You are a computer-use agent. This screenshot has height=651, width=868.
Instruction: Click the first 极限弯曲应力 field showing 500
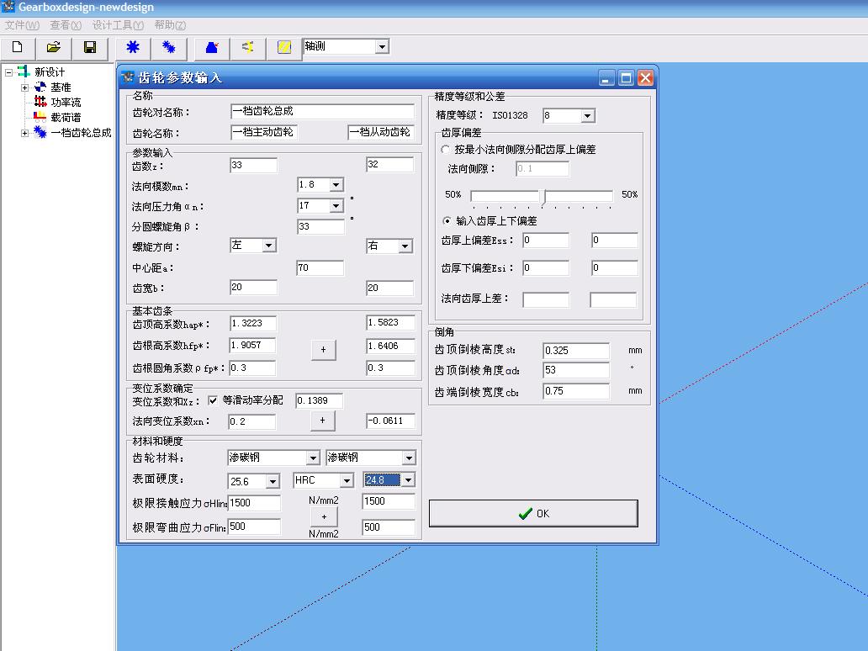coord(254,527)
